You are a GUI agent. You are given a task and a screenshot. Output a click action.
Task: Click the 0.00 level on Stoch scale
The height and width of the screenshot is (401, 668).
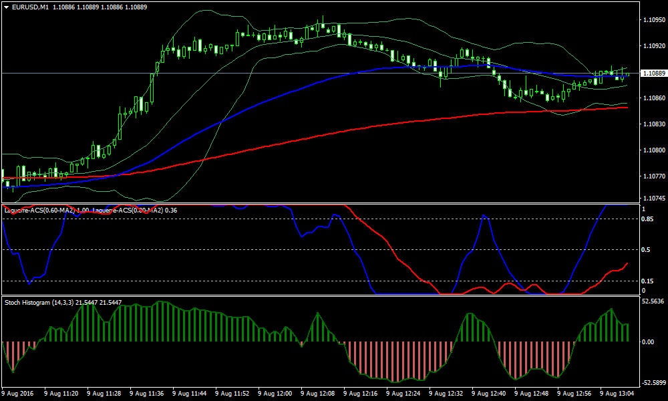pos(648,342)
